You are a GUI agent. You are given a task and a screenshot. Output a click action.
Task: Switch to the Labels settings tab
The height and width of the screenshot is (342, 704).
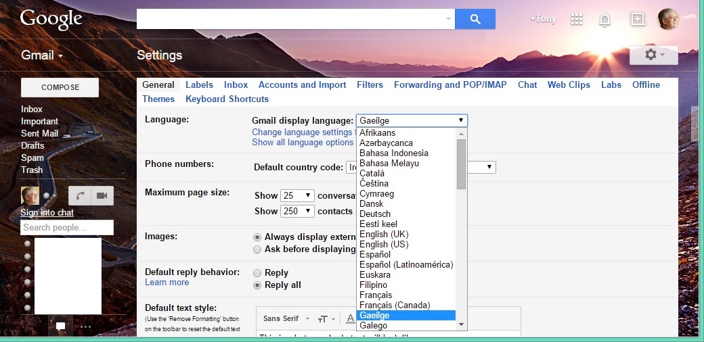[x=199, y=84]
